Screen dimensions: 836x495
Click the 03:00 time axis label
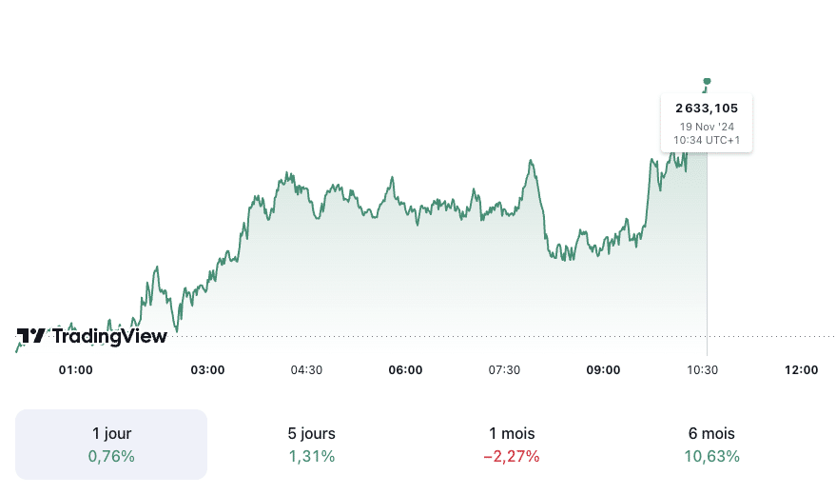click(x=207, y=369)
